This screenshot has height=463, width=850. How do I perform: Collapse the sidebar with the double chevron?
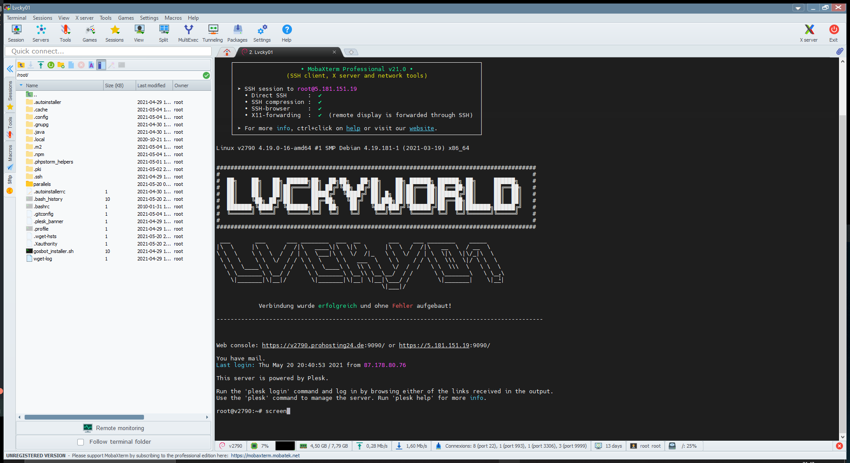coord(10,69)
